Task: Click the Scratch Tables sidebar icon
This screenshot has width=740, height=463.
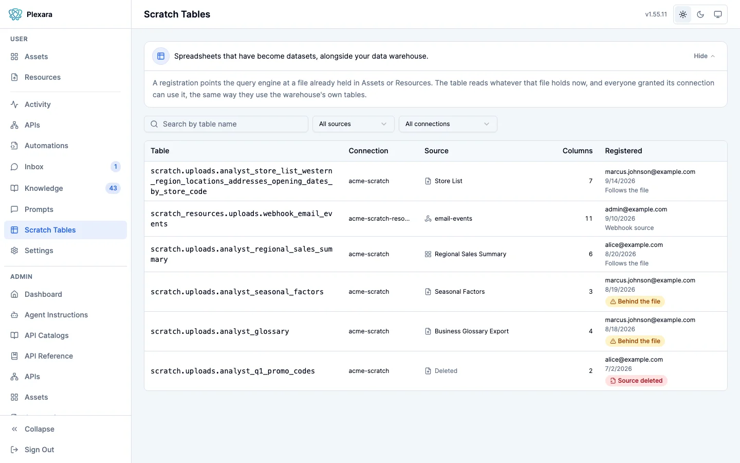Action: 14,230
